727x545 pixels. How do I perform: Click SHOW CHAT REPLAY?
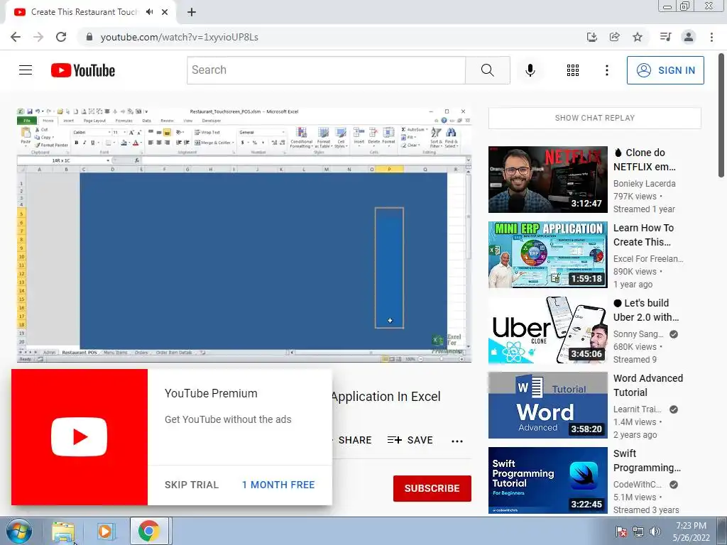595,119
